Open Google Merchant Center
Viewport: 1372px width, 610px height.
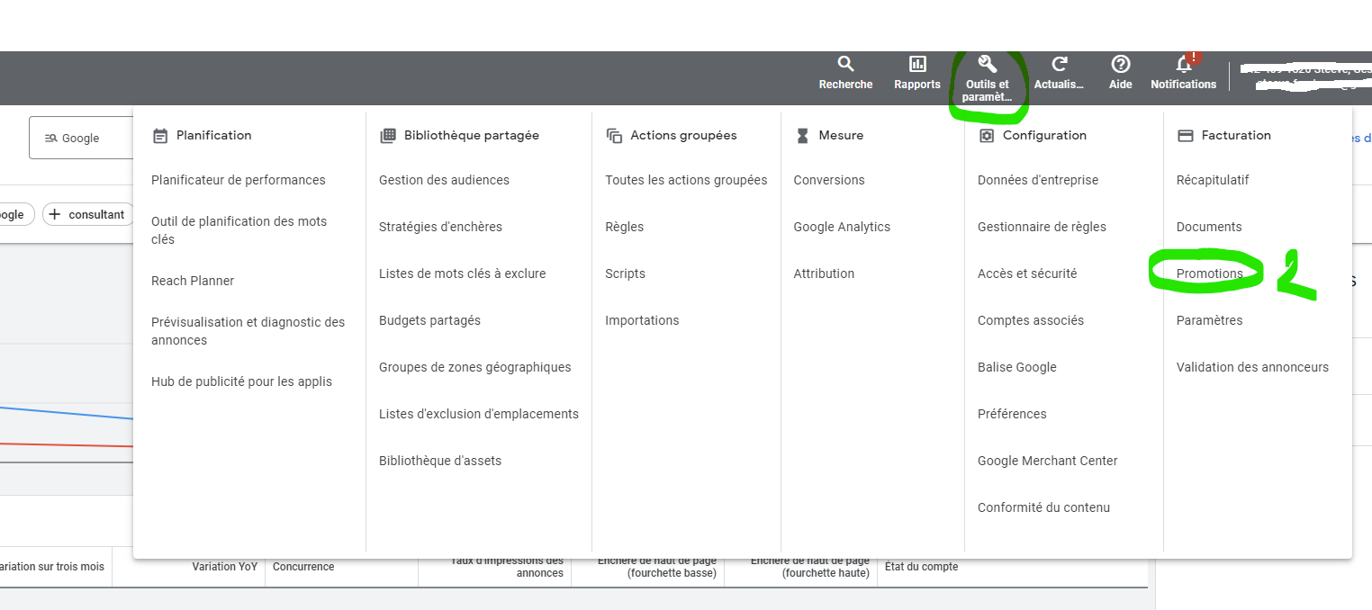coord(1048,461)
